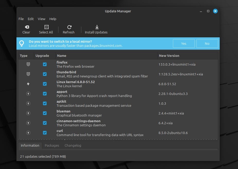Dismiss the mirror prompt with No
238x169 pixels.
[207, 43]
